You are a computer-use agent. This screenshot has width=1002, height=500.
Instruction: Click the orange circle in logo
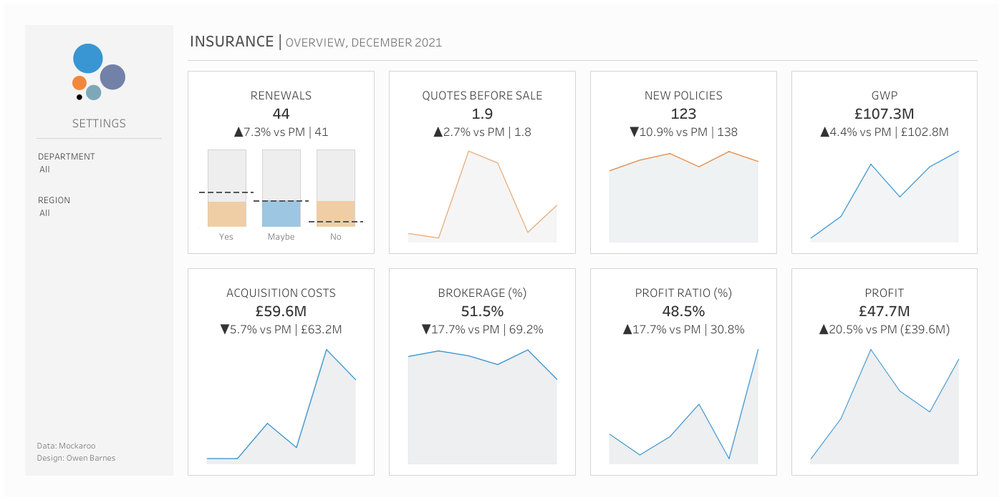tap(80, 83)
